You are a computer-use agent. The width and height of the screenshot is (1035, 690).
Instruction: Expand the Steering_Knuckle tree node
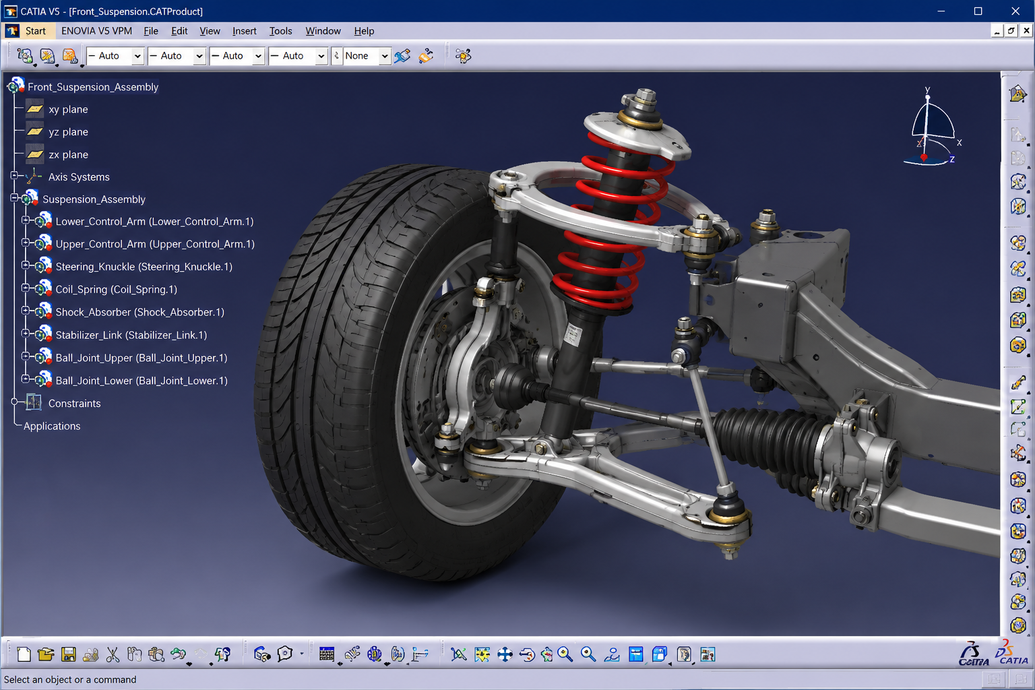tap(26, 265)
